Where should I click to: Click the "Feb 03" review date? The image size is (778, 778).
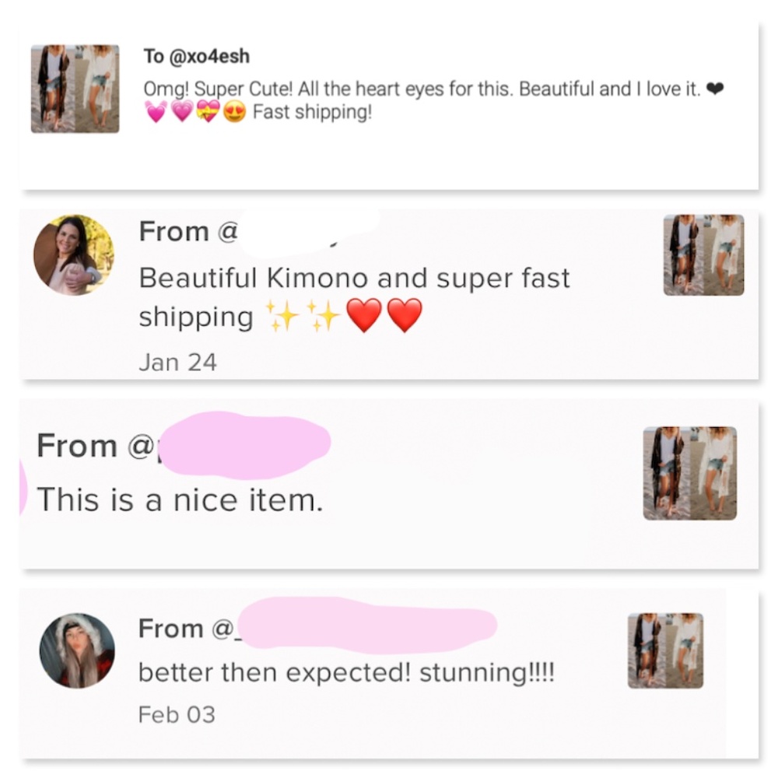click(x=177, y=714)
